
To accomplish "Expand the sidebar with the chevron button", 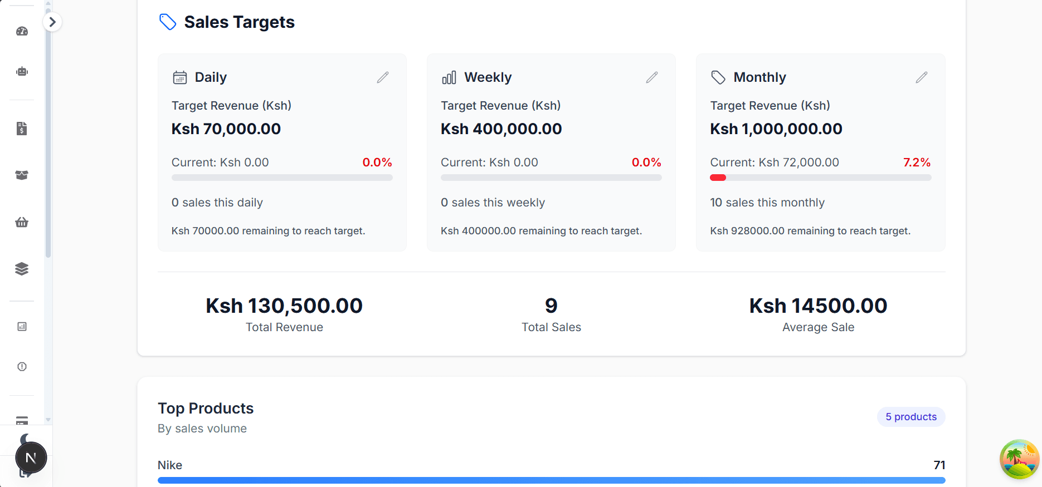I will (x=52, y=22).
